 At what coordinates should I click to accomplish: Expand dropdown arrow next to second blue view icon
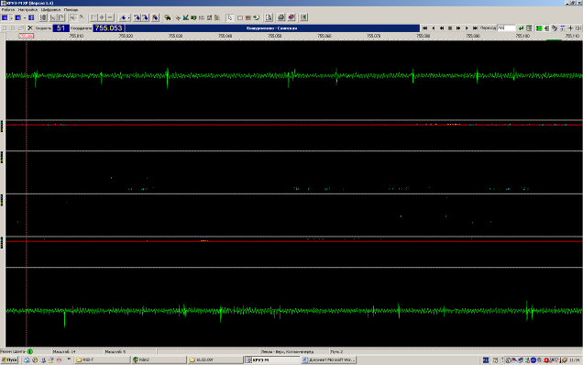[x=25, y=17]
